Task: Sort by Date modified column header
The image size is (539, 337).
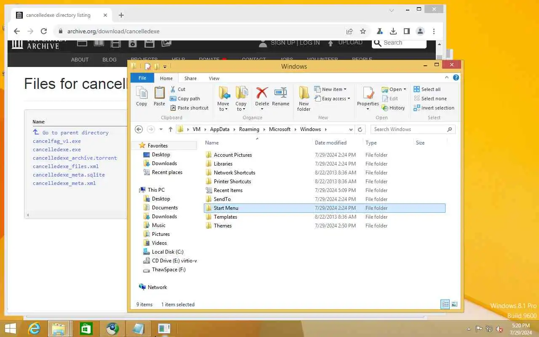Action: coord(331,143)
